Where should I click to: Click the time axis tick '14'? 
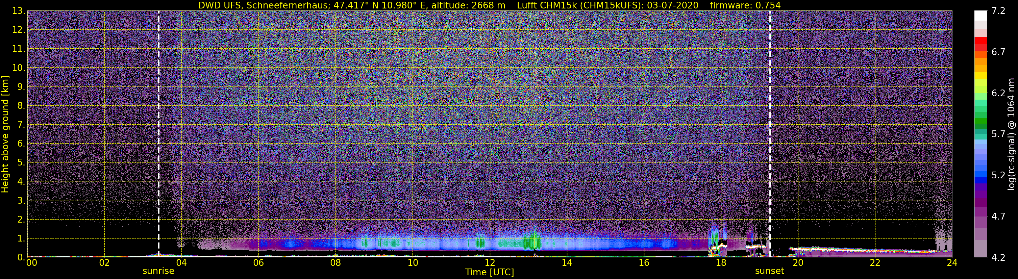point(567,262)
